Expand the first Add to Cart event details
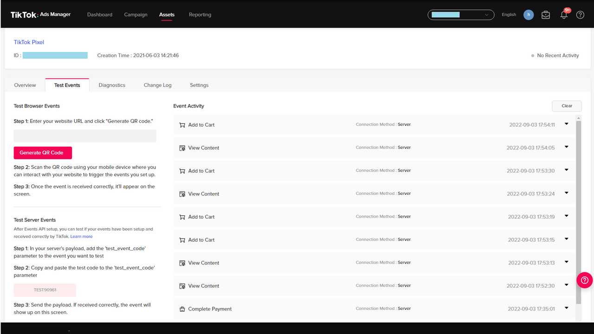This screenshot has width=594, height=334. pos(566,124)
